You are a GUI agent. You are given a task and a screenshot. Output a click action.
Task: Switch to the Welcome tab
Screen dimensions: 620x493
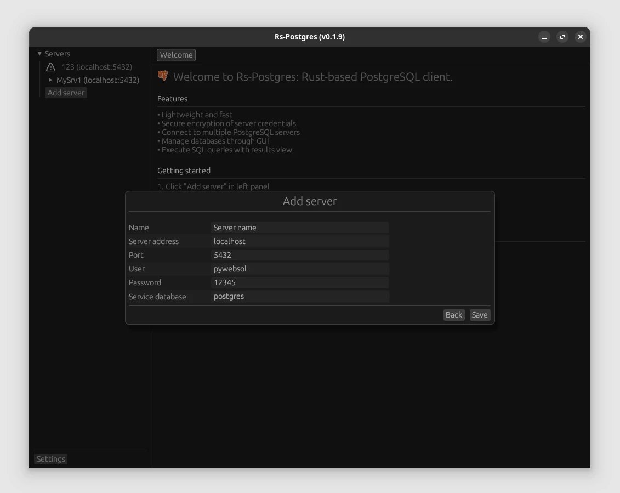(x=176, y=55)
